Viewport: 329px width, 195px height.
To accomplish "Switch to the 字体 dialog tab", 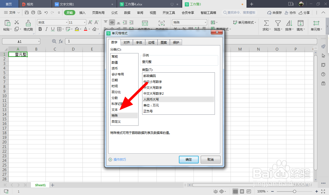I will pos(139,42).
